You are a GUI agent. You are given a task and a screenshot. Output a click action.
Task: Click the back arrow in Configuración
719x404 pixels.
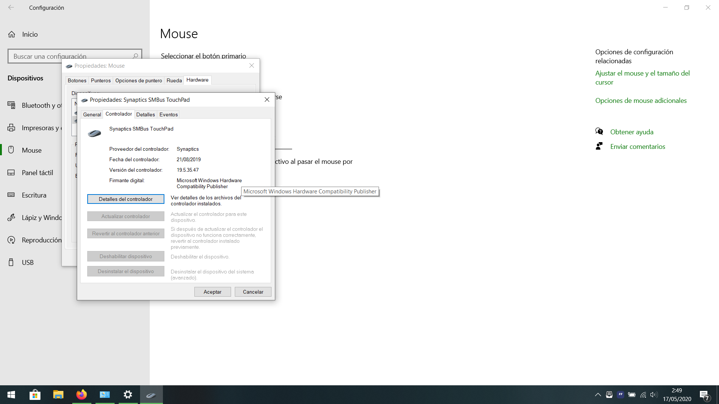[11, 7]
